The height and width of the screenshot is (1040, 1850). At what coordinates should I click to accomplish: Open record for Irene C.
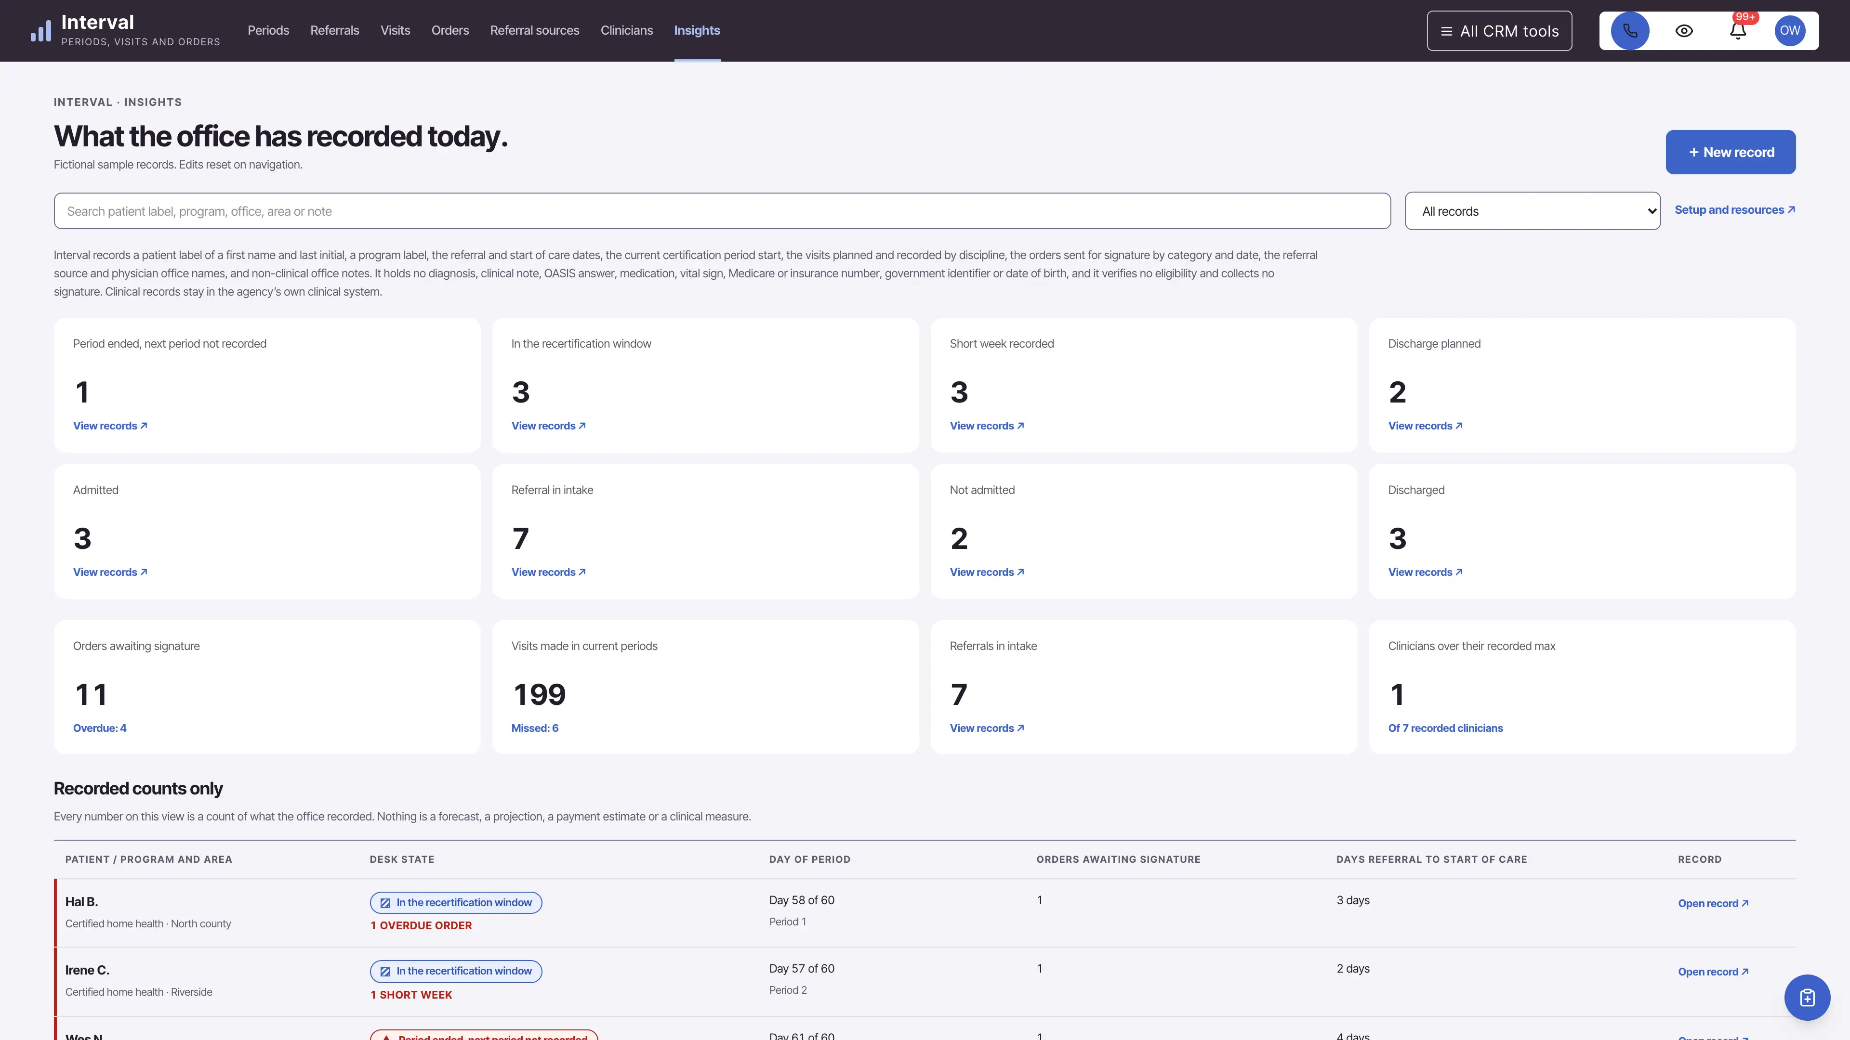pos(1713,972)
